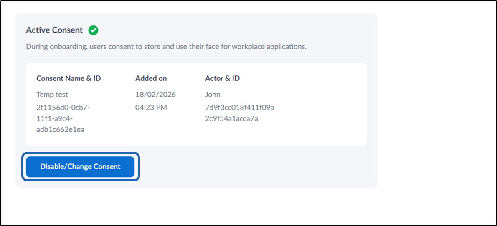This screenshot has height=226, width=497.
Task: Select the Active Consent heading
Action: 54,30
